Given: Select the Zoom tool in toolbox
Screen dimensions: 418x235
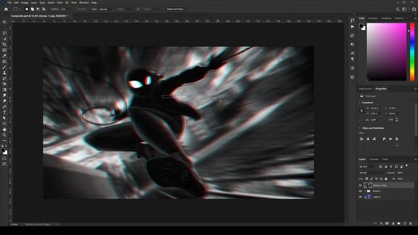Looking at the screenshot, I should coord(5,135).
